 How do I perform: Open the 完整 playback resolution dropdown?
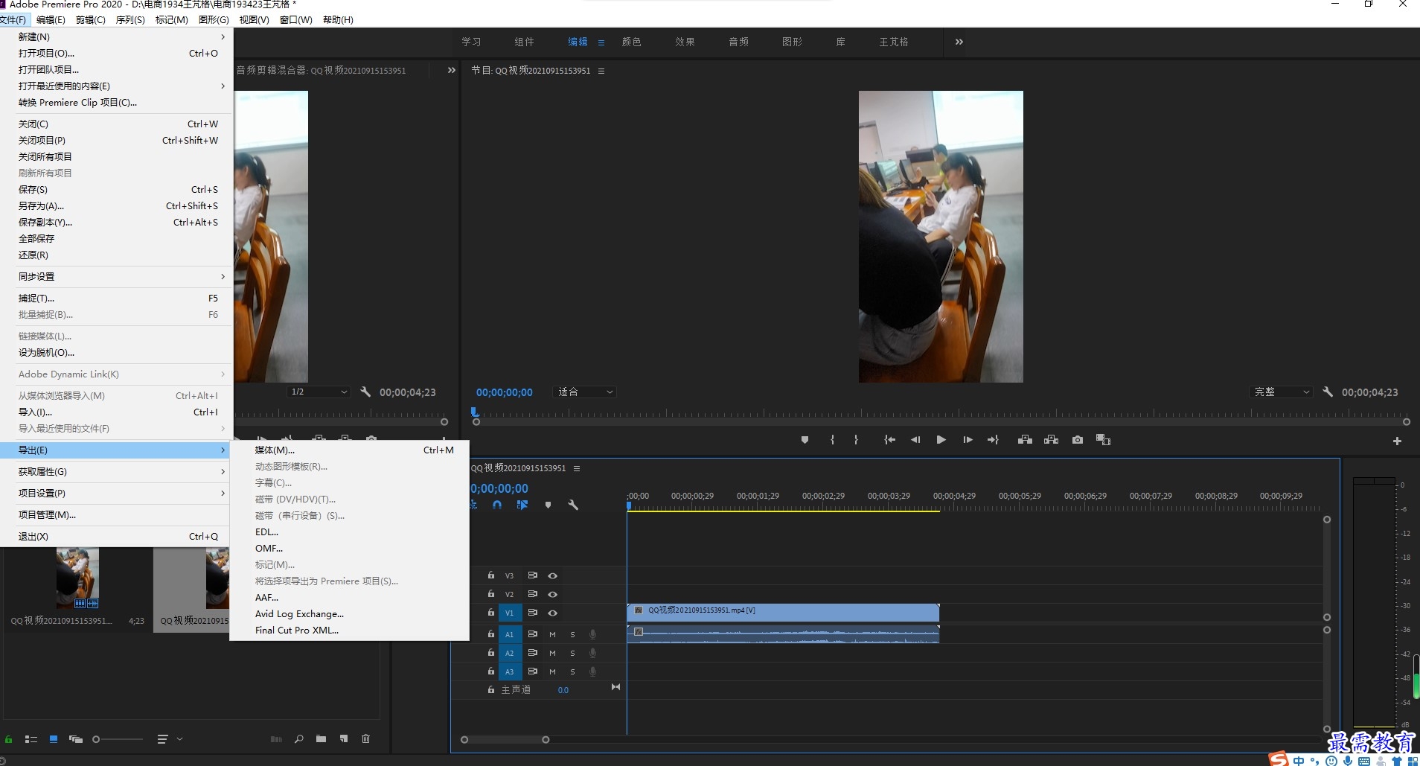point(1281,392)
